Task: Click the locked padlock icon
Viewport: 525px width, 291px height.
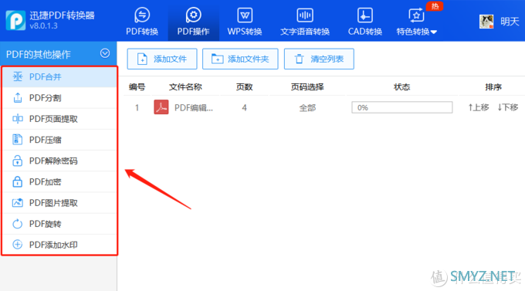Action: 18,182
